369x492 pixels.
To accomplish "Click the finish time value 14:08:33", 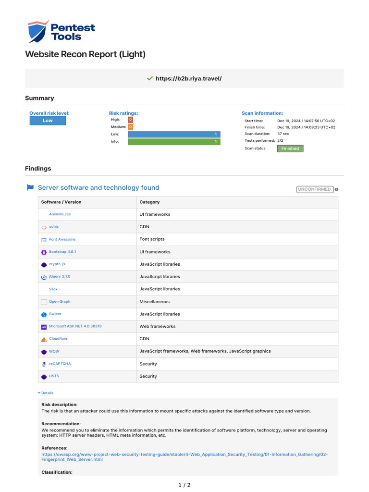I will [306, 127].
